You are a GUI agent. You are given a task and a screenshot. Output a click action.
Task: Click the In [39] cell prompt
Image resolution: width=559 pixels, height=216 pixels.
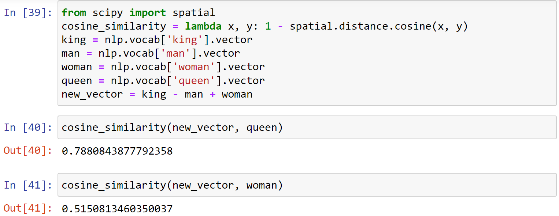[x=28, y=13]
